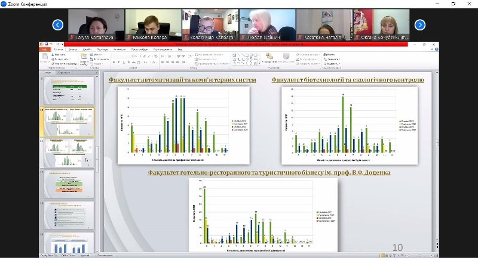Screen dimensions: 478x258
Task: Align text left
Action: [x=163, y=62]
